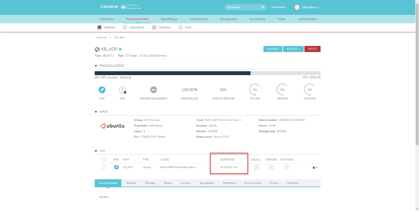Open the Code icon in the submenu

click(180, 27)
